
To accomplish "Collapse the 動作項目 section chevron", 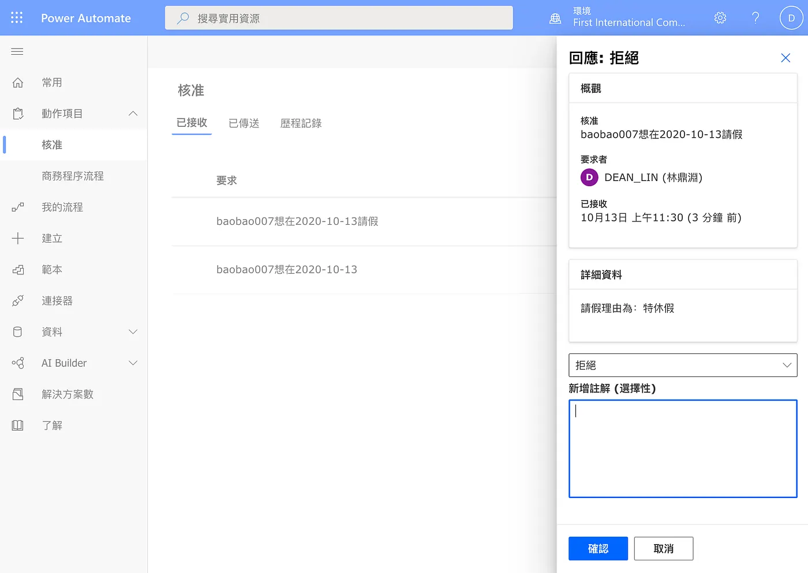I will coord(133,114).
